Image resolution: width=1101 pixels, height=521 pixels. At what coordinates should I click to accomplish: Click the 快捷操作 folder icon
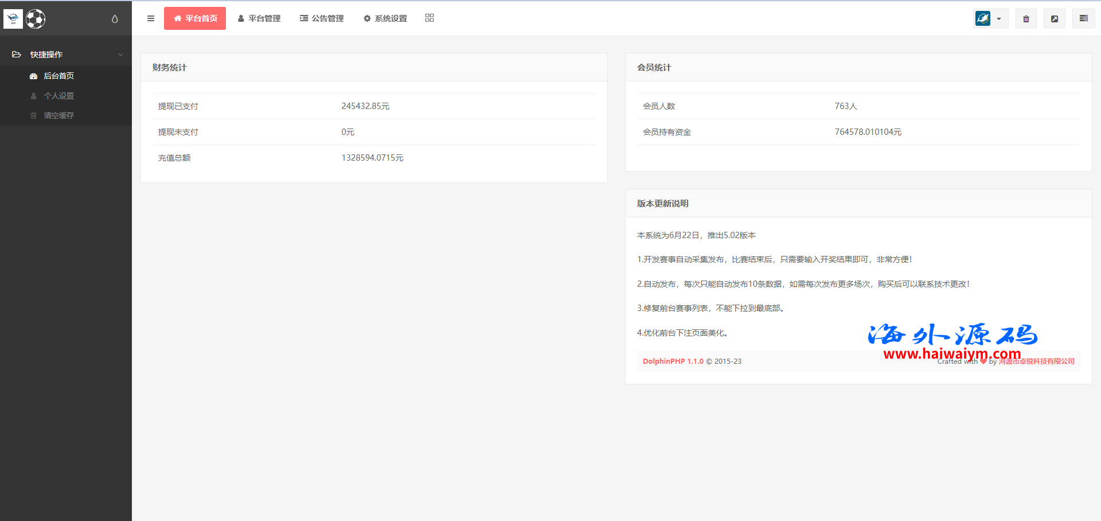tap(17, 55)
